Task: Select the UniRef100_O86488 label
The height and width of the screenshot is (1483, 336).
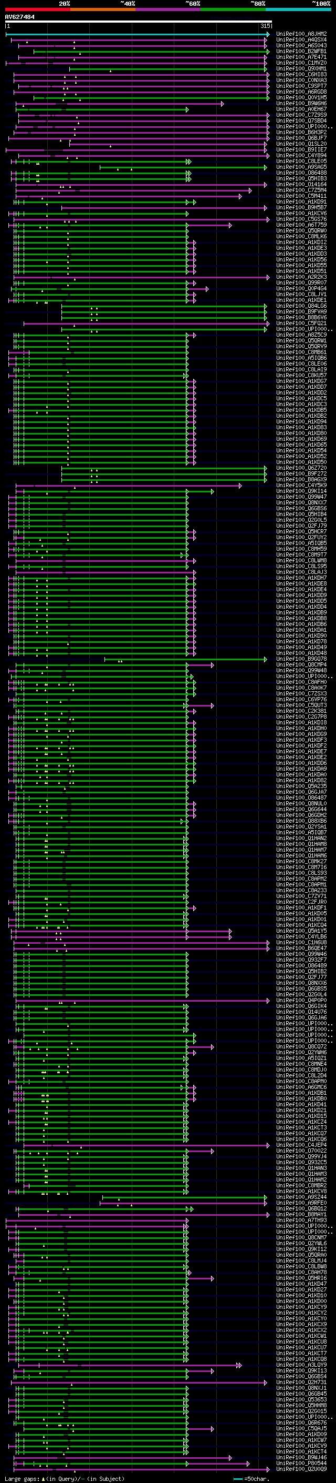Action: pos(301,173)
